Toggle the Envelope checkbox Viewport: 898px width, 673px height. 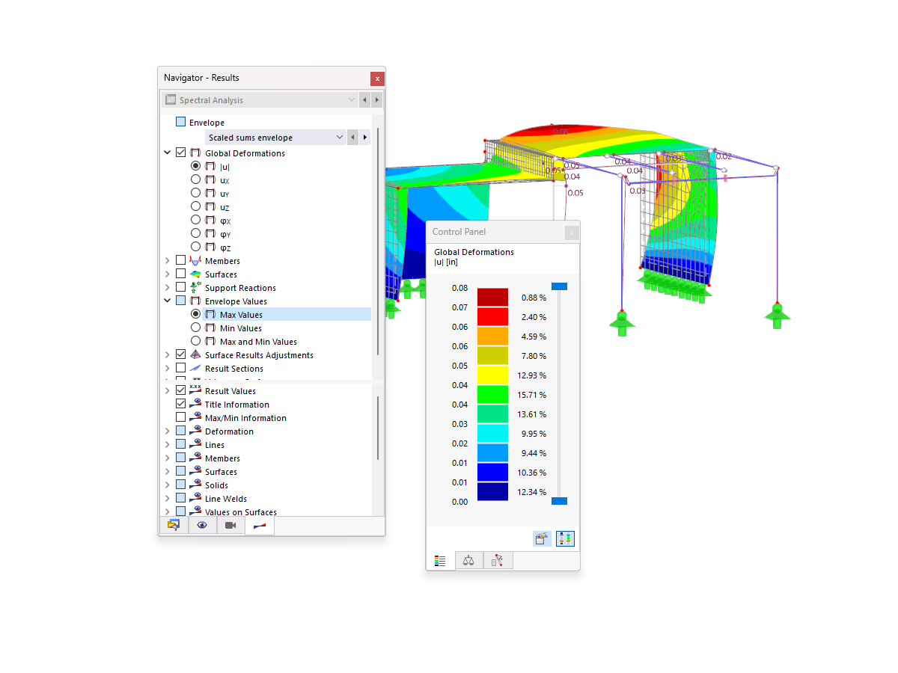[180, 122]
